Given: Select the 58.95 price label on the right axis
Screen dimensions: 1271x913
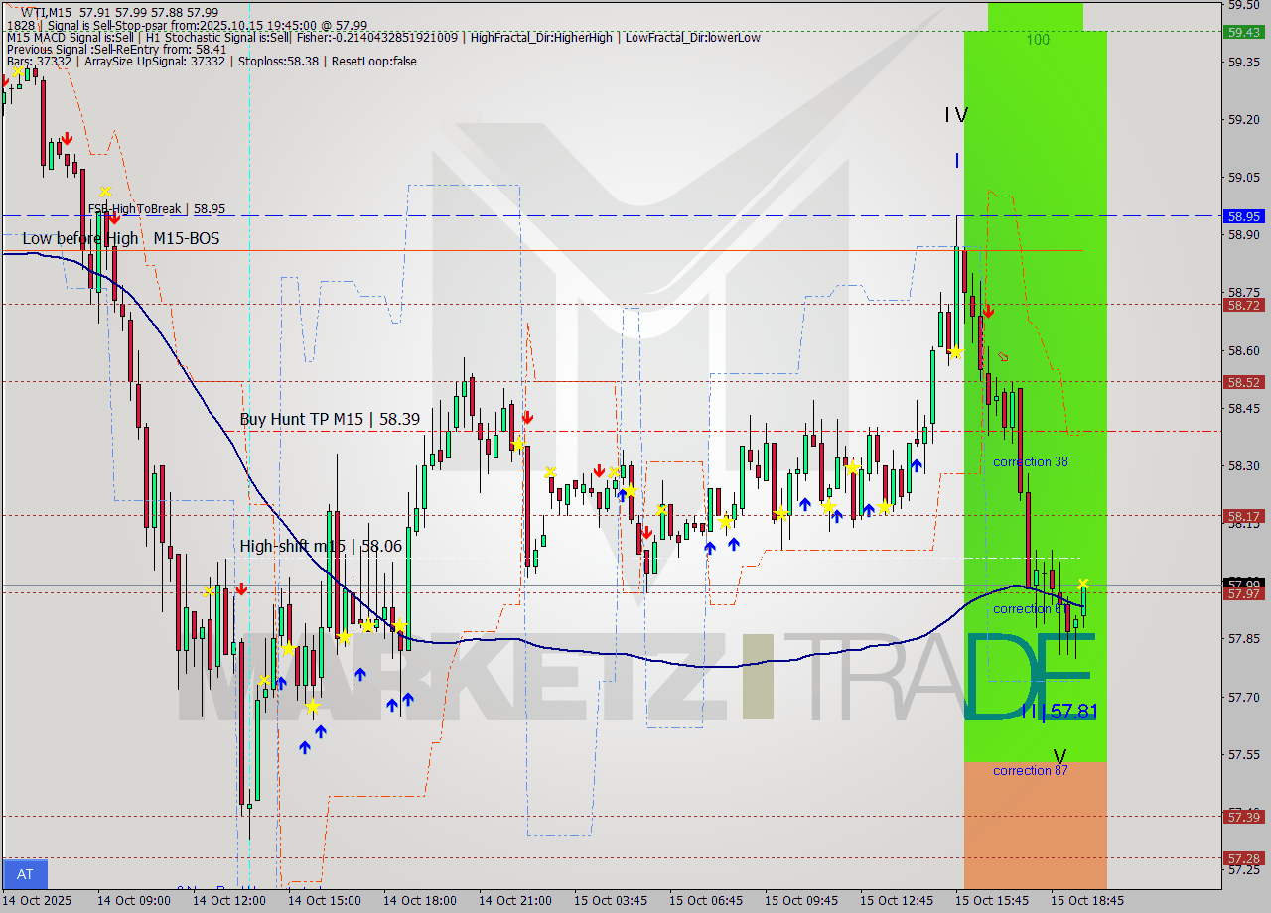Looking at the screenshot, I should click(1244, 215).
